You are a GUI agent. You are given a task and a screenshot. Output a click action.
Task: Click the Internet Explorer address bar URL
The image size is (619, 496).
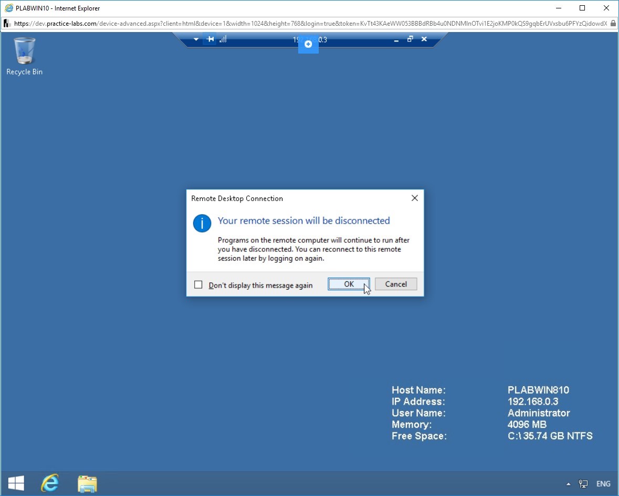[x=310, y=24]
